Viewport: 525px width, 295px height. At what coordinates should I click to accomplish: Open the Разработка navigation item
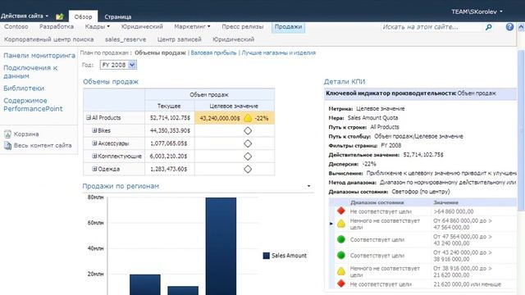57,26
